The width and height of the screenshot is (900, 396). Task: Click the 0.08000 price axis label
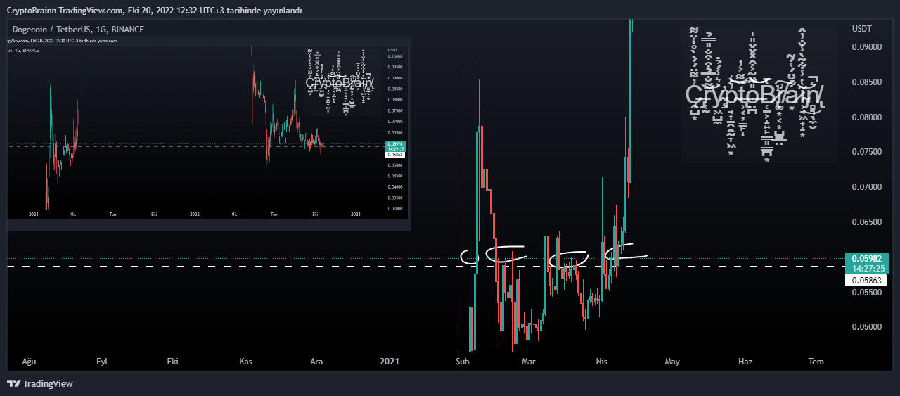[x=866, y=117]
